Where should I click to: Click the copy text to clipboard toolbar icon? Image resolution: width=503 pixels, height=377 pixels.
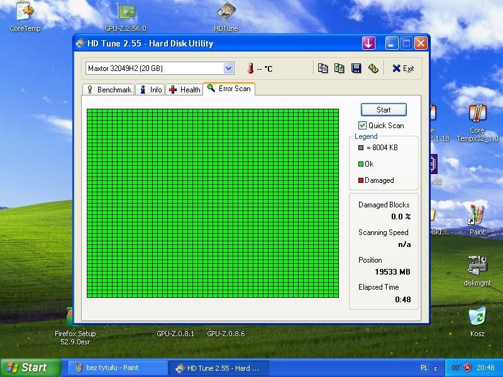[x=323, y=68]
